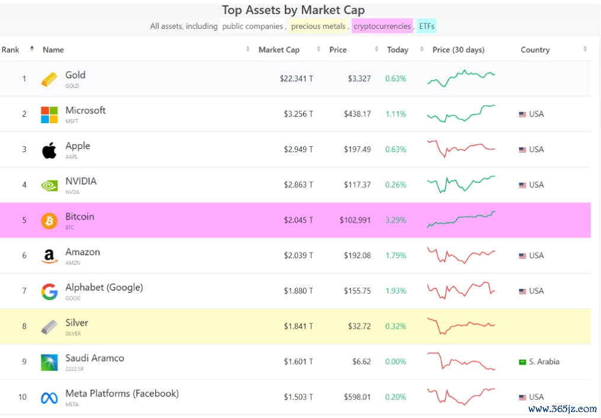
Task: View Alphabet 30-day price chart
Action: 461,291
